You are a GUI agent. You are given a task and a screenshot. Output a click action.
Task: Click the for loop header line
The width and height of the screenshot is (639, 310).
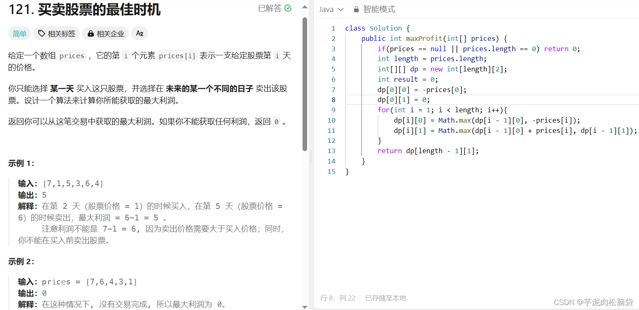(442, 110)
